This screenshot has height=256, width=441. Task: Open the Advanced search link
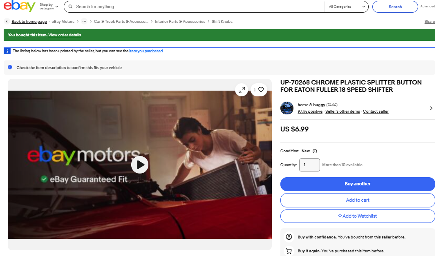[428, 6]
